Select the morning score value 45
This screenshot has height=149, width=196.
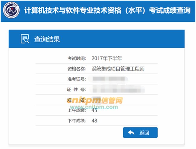coord(94,111)
